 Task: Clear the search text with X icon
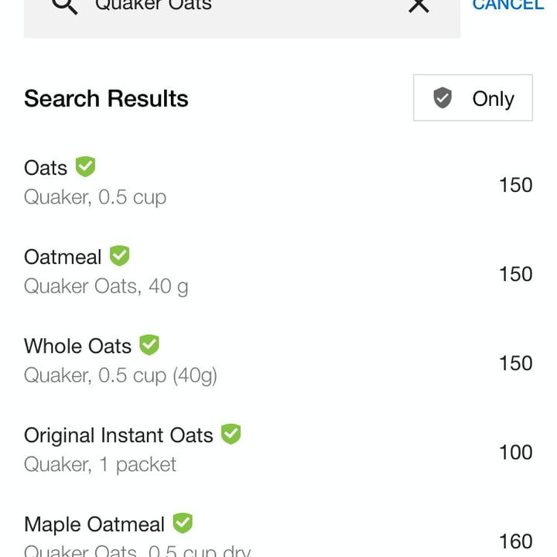pos(419,5)
